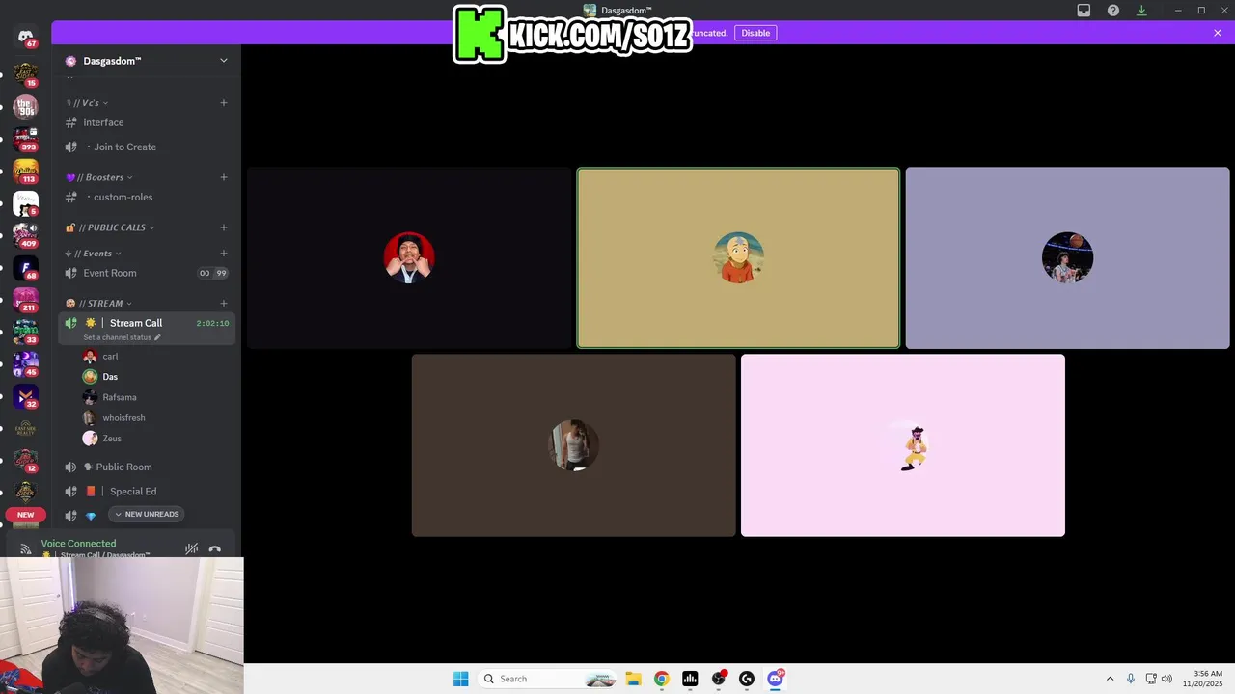Open the server icon with 15 badge
1235x694 pixels.
[26, 73]
